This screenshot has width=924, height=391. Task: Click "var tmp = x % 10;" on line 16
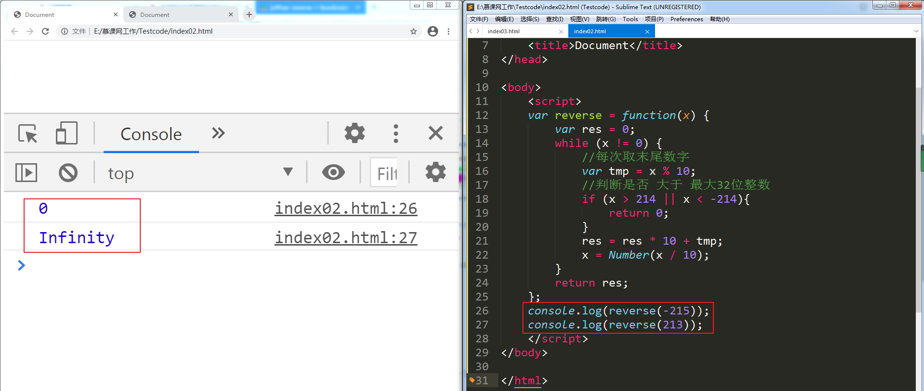(639, 171)
